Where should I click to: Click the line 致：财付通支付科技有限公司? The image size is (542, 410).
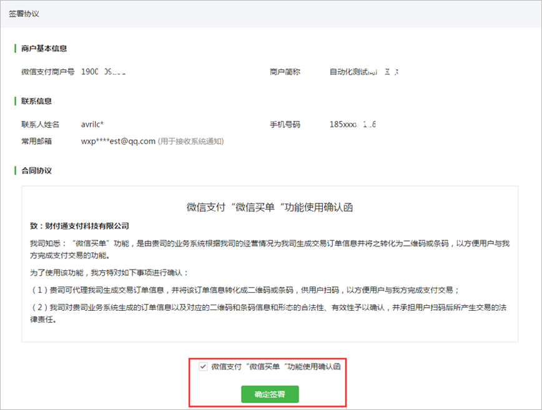point(79,227)
